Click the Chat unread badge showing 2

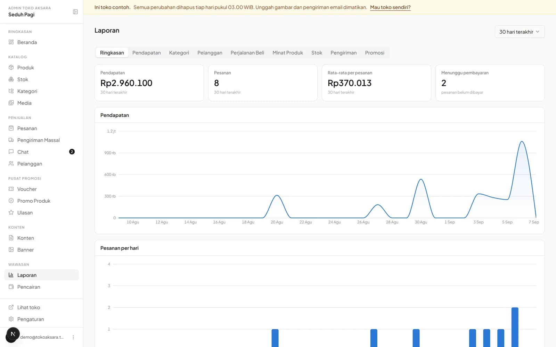click(72, 152)
